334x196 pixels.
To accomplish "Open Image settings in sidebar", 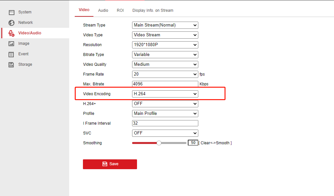I will [x=24, y=44].
